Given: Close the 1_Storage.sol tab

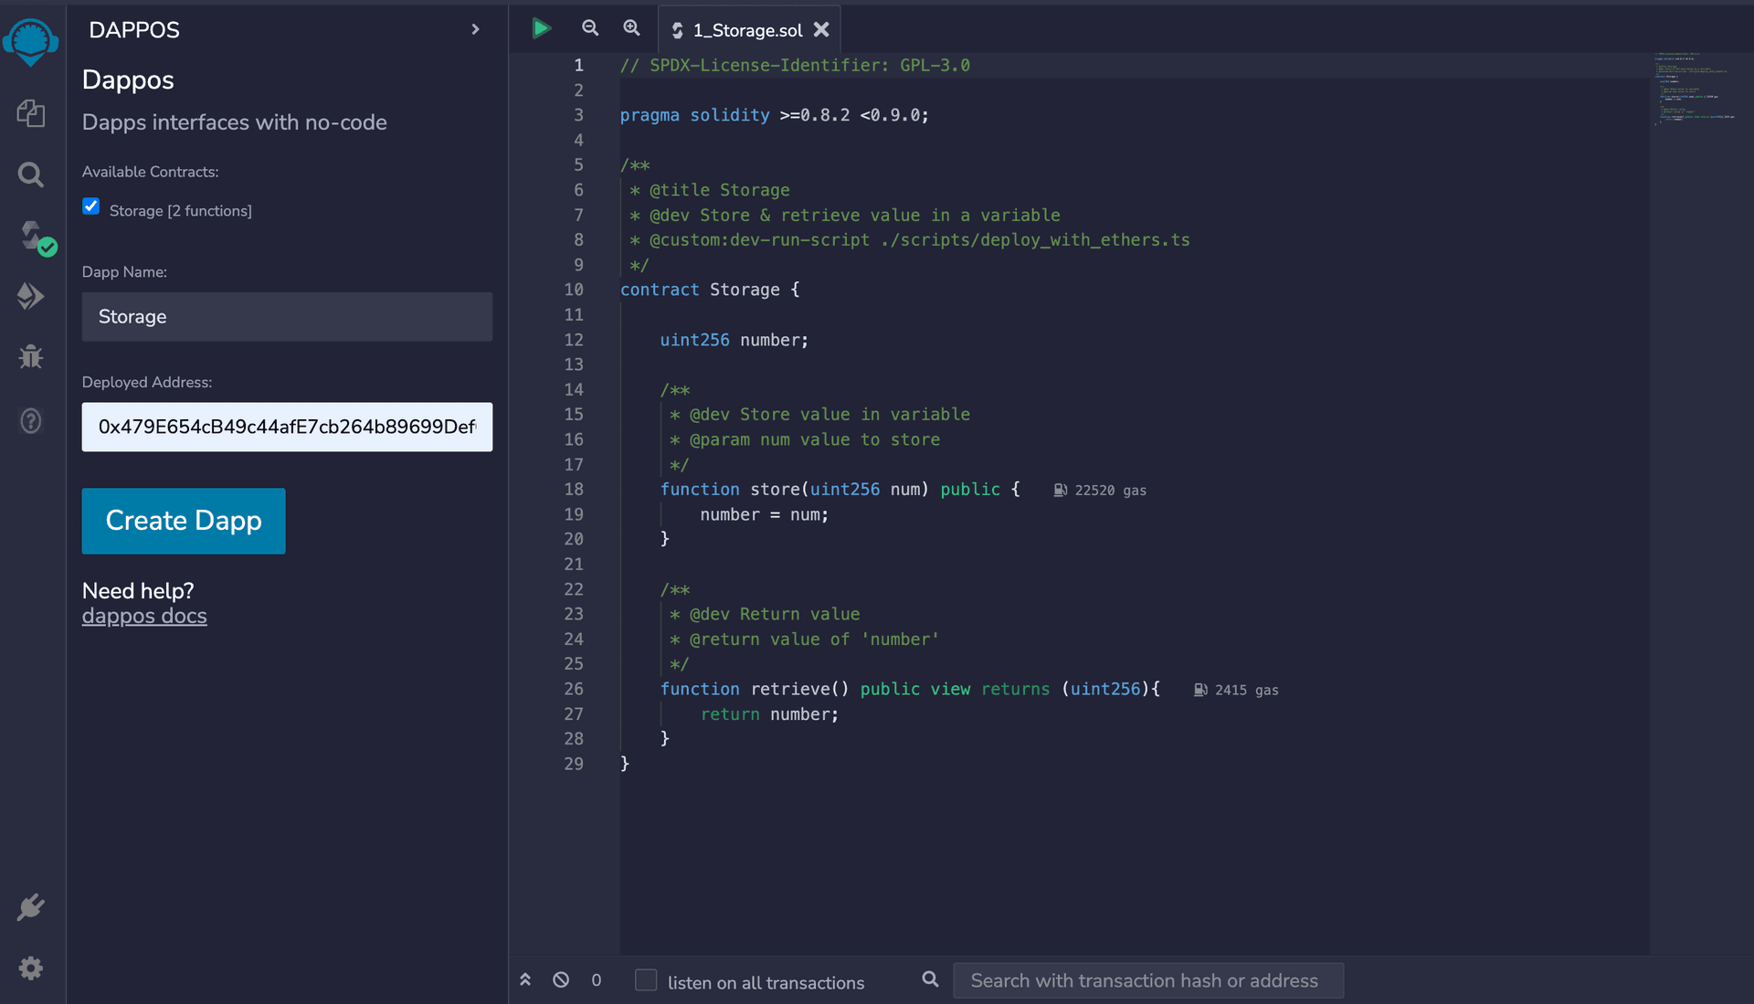Looking at the screenshot, I should point(821,29).
